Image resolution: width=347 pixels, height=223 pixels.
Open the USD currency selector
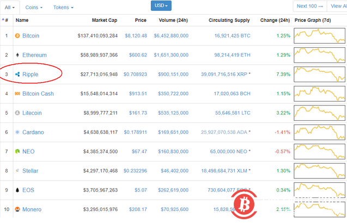point(161,6)
